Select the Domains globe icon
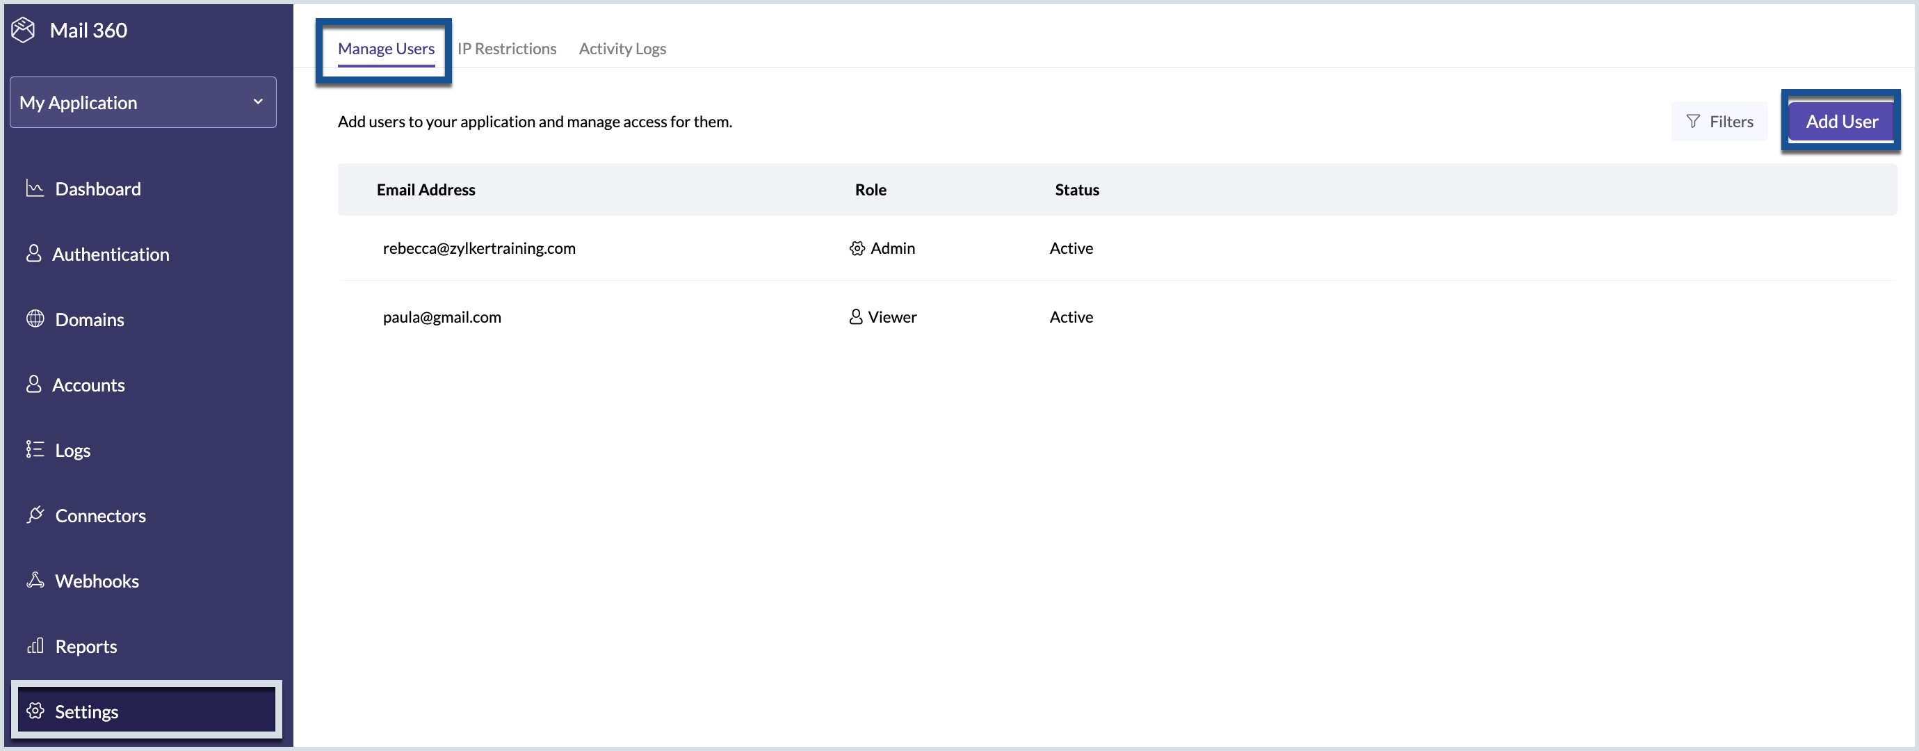The height and width of the screenshot is (751, 1919). [x=35, y=319]
